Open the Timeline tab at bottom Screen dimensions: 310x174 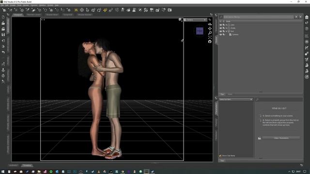click(27, 165)
